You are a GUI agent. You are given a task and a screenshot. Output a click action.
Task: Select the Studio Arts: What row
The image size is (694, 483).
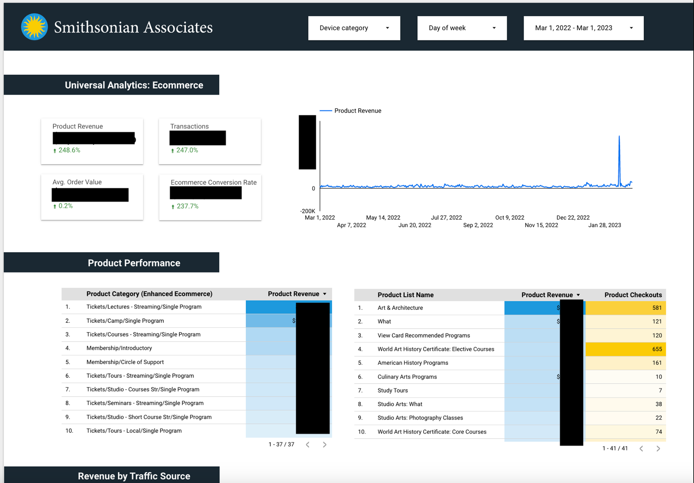[510, 404]
